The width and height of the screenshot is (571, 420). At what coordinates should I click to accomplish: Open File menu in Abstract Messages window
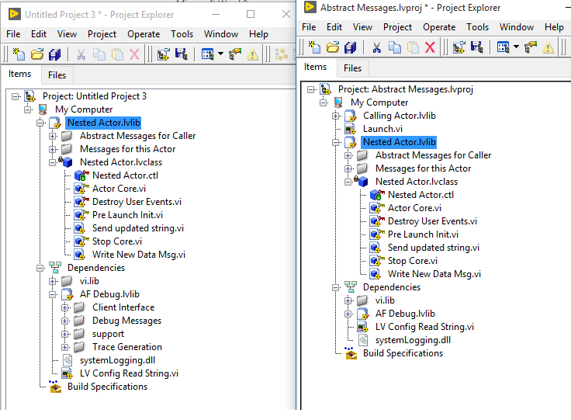point(309,27)
